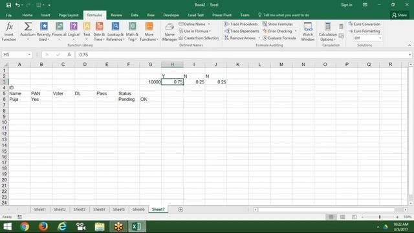
Task: Switch to the Data tab
Action: pos(135,15)
